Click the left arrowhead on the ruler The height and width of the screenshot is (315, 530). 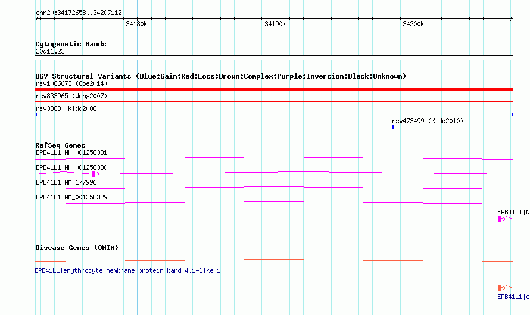point(37,18)
